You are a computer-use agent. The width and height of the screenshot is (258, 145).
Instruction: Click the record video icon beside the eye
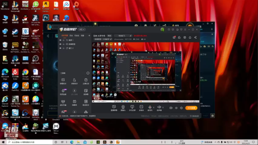point(171,108)
